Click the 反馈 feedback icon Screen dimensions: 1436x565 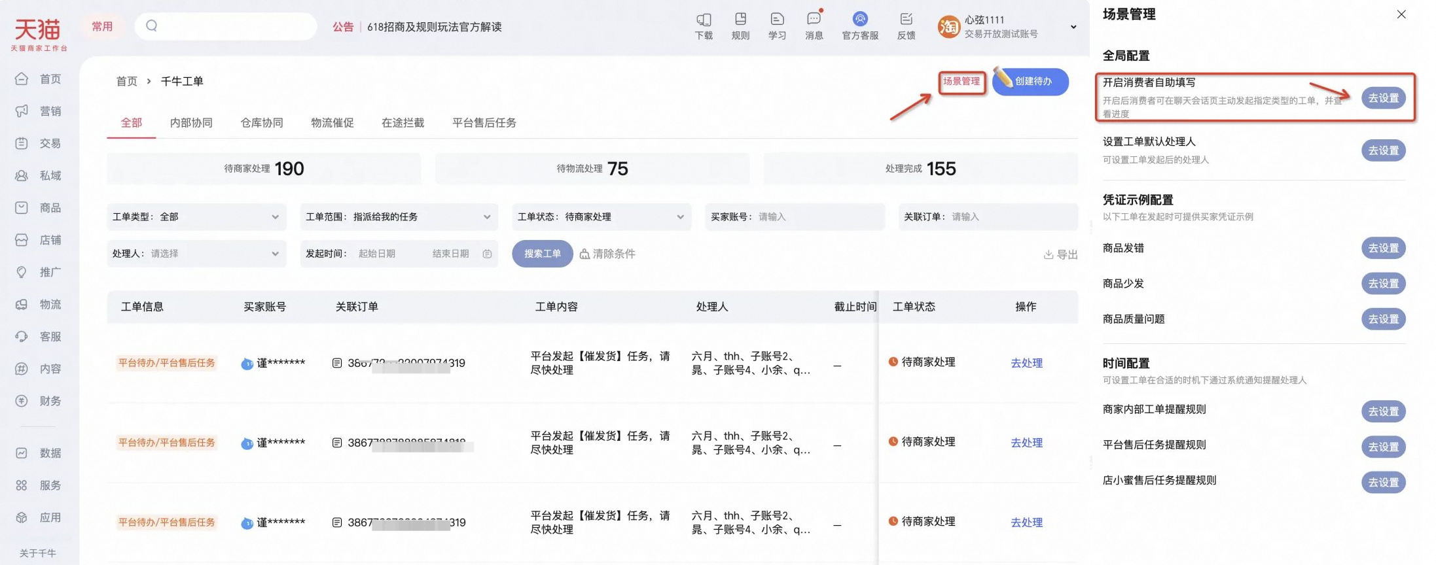coord(906,19)
